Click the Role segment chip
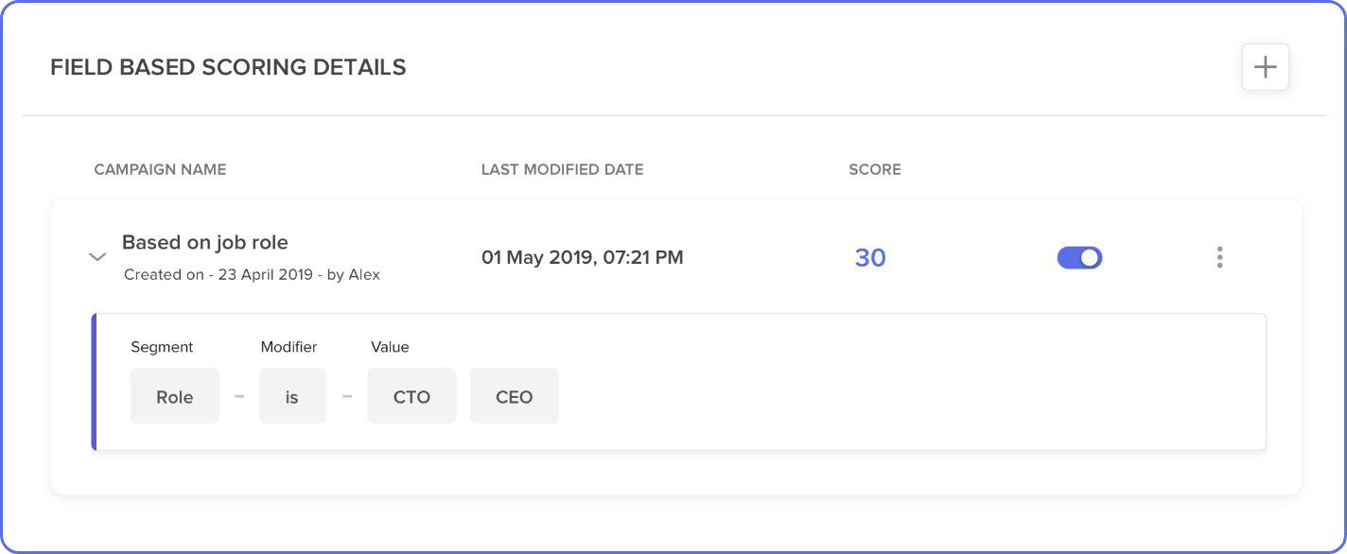The width and height of the screenshot is (1347, 554). [175, 397]
